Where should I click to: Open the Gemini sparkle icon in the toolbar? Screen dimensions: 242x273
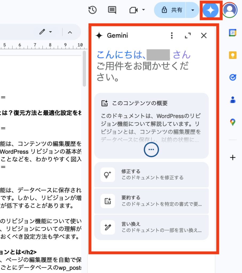[210, 10]
